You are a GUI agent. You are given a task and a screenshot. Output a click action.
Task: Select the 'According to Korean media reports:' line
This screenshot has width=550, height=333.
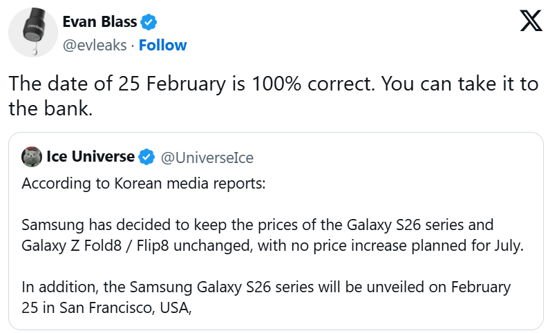click(x=144, y=184)
